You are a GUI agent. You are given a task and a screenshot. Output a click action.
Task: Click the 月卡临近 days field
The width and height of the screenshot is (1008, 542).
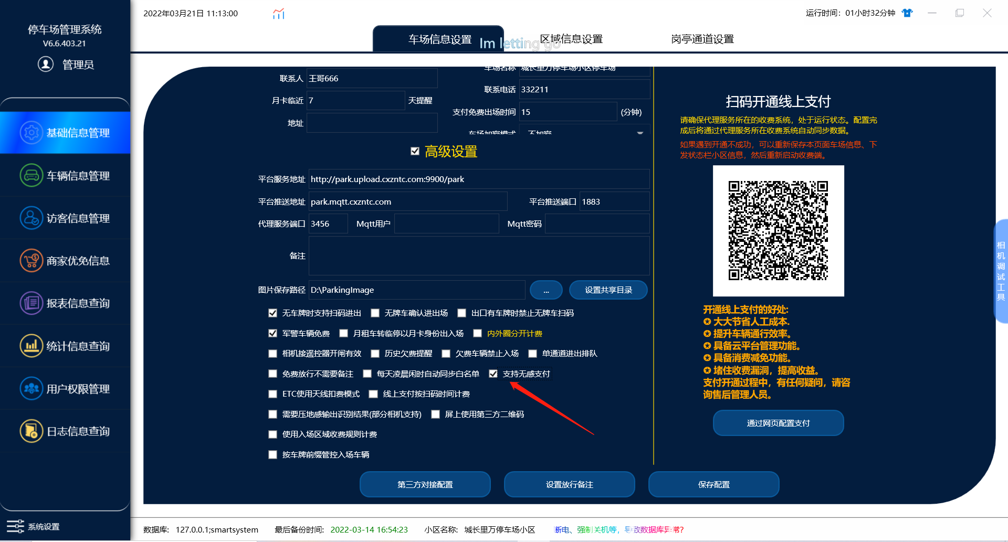point(355,100)
